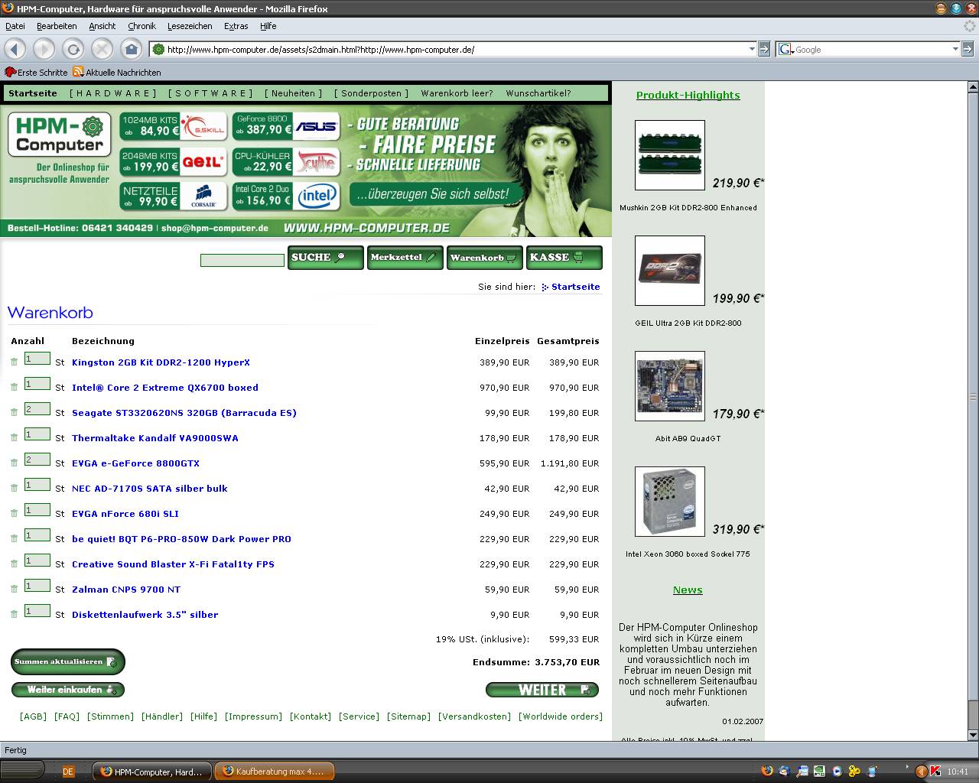The width and height of the screenshot is (979, 783).
Task: Click trash icon for Zalman CNPS 9700 NT
Action: [14, 590]
